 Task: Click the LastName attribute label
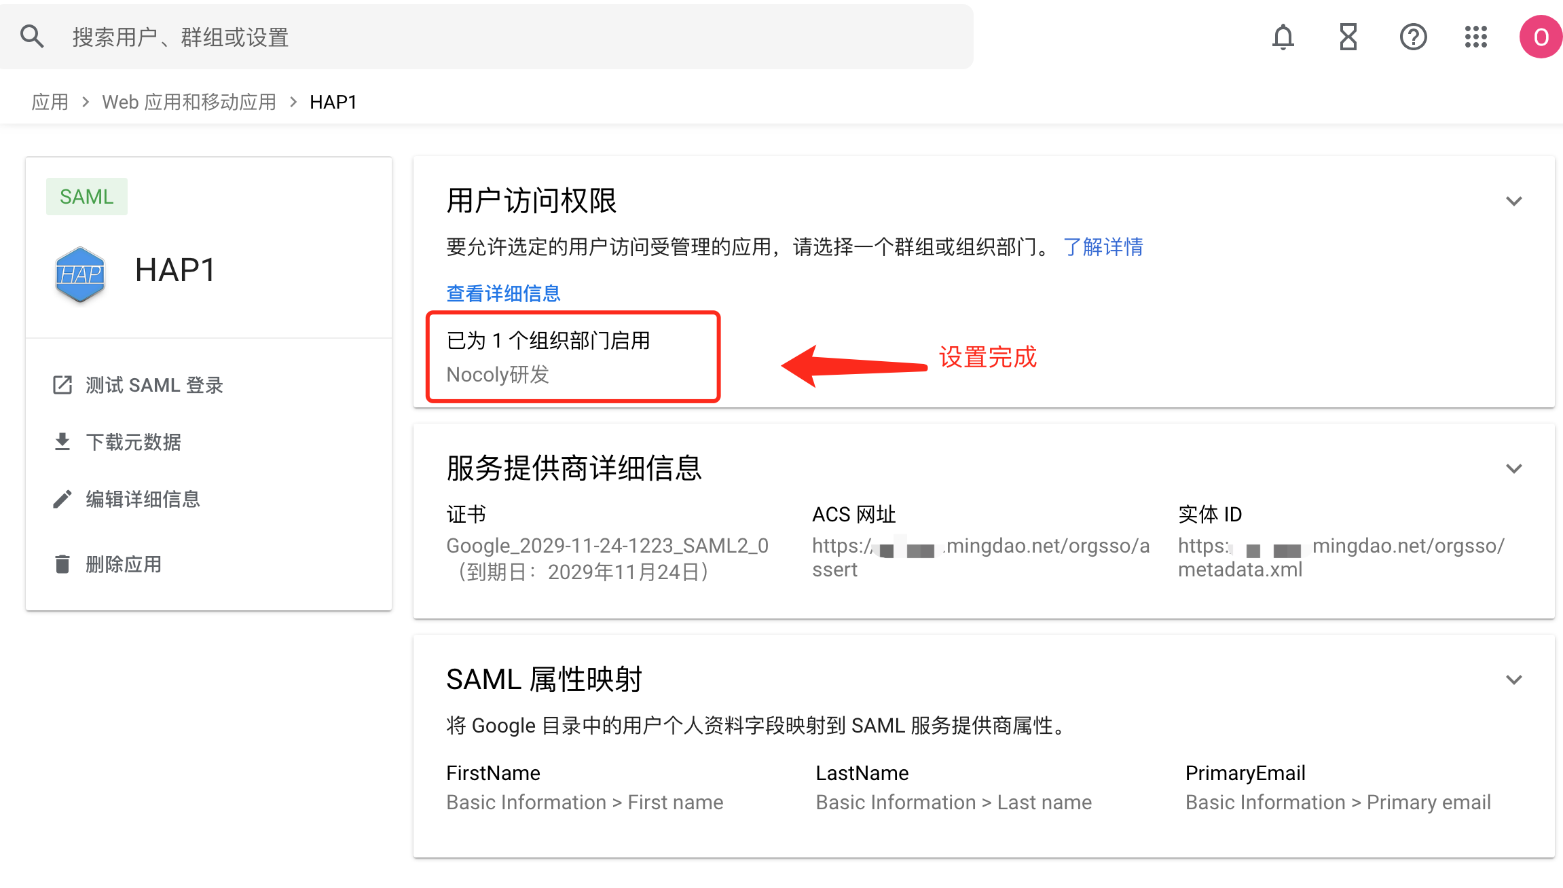pyautogui.click(x=862, y=773)
